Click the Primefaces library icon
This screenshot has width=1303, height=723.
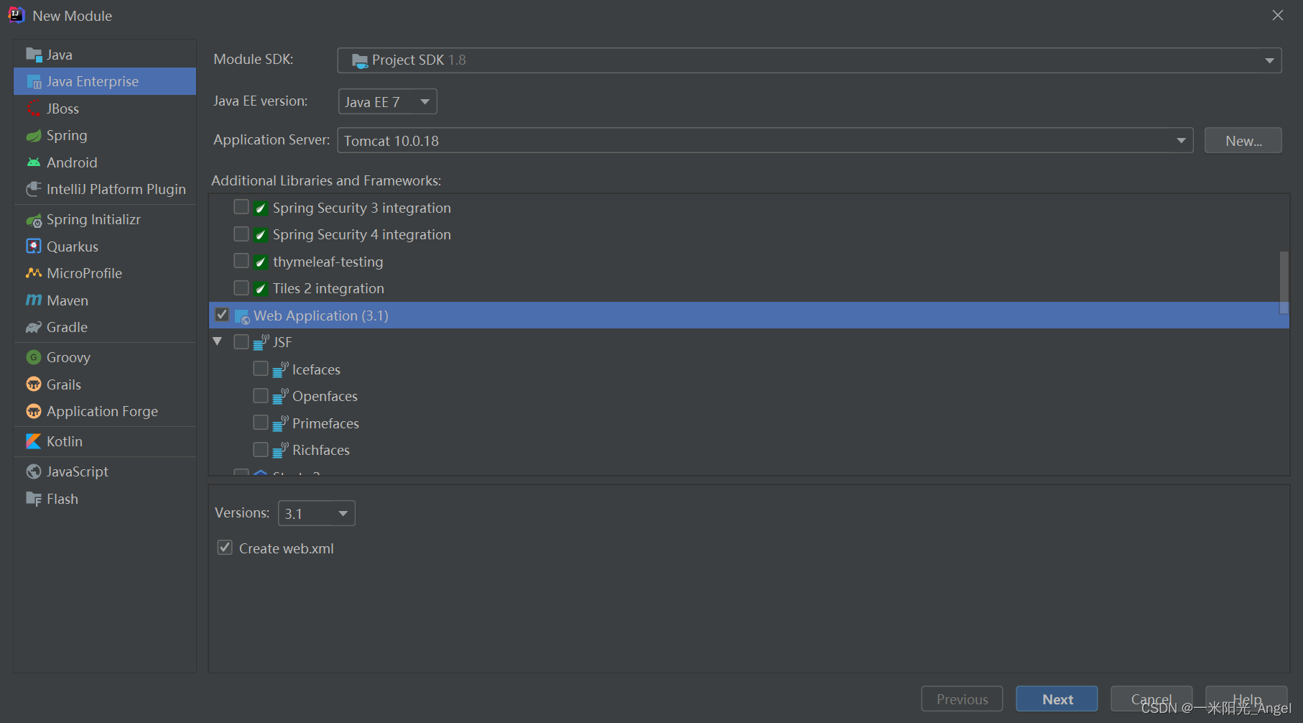click(x=281, y=423)
